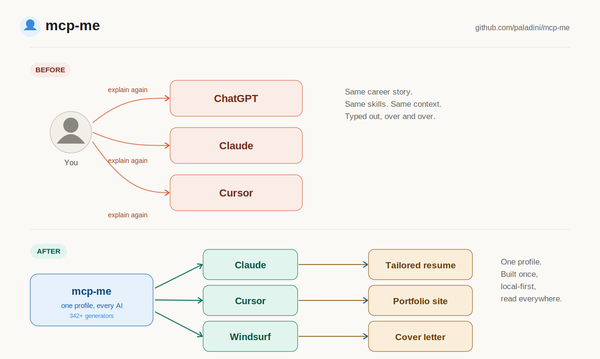The image size is (600, 359).
Task: Click the "Same skills. Same context." line
Action: (393, 104)
